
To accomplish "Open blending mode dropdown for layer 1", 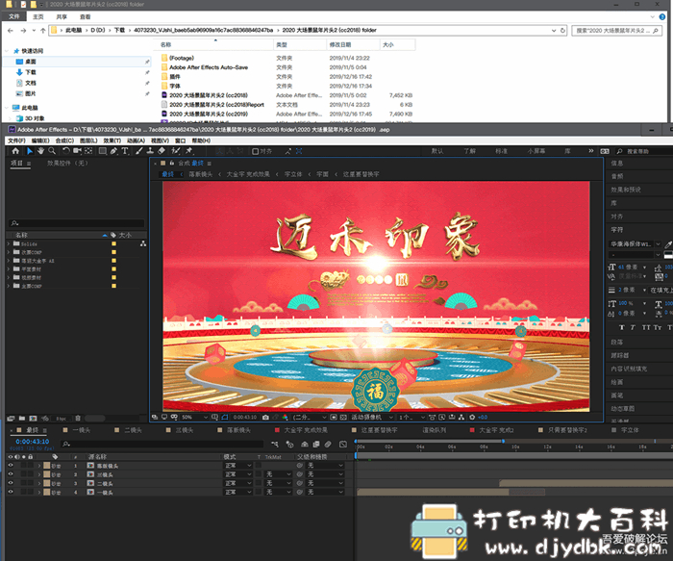I will pyautogui.click(x=238, y=466).
